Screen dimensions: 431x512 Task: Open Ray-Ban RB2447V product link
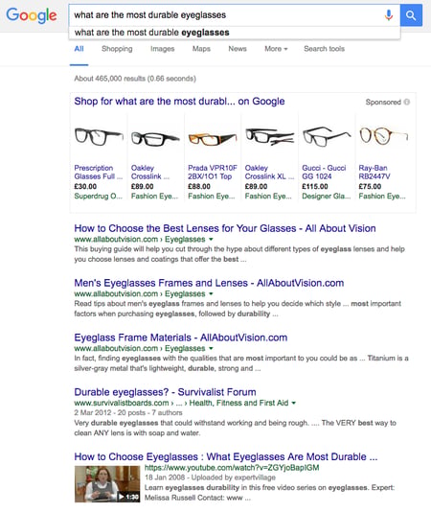[x=374, y=172]
